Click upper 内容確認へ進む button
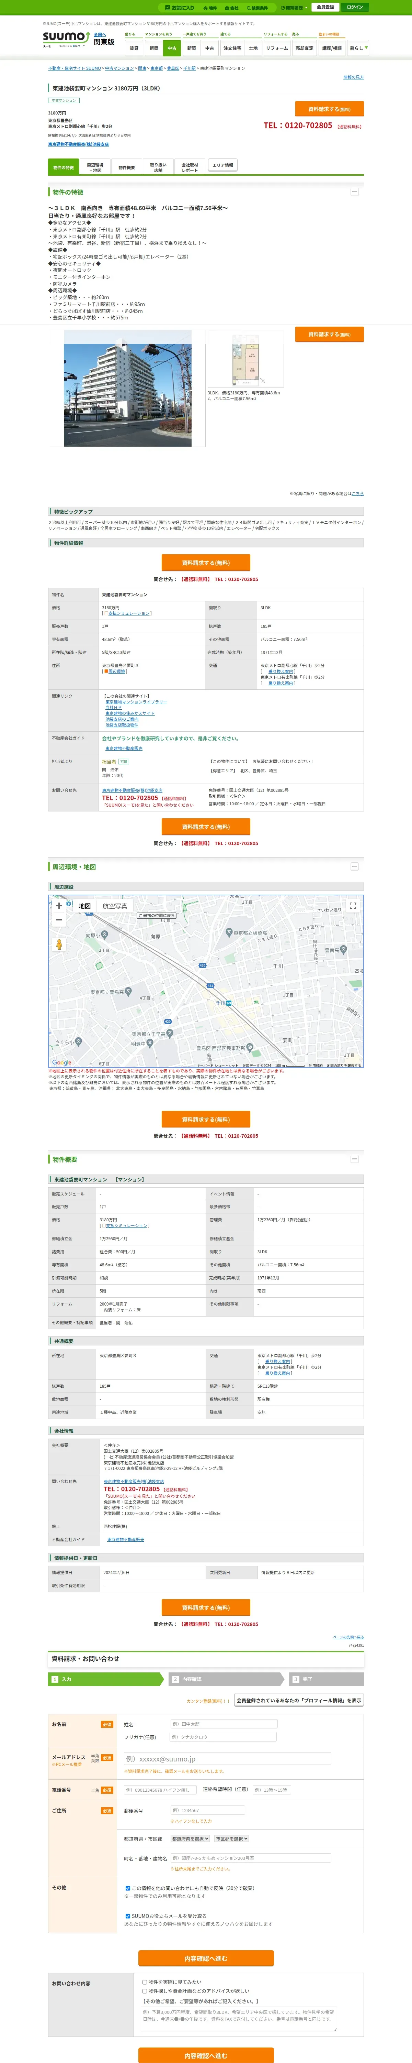The height and width of the screenshot is (2063, 412). point(206,1958)
